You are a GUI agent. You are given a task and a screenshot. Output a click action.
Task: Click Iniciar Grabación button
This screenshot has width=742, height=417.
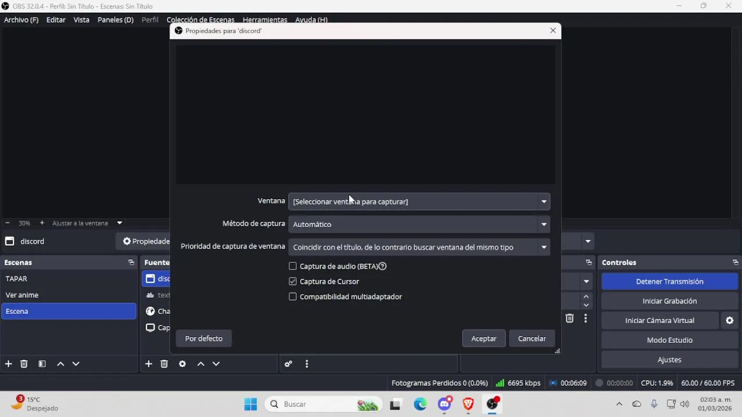pyautogui.click(x=670, y=301)
